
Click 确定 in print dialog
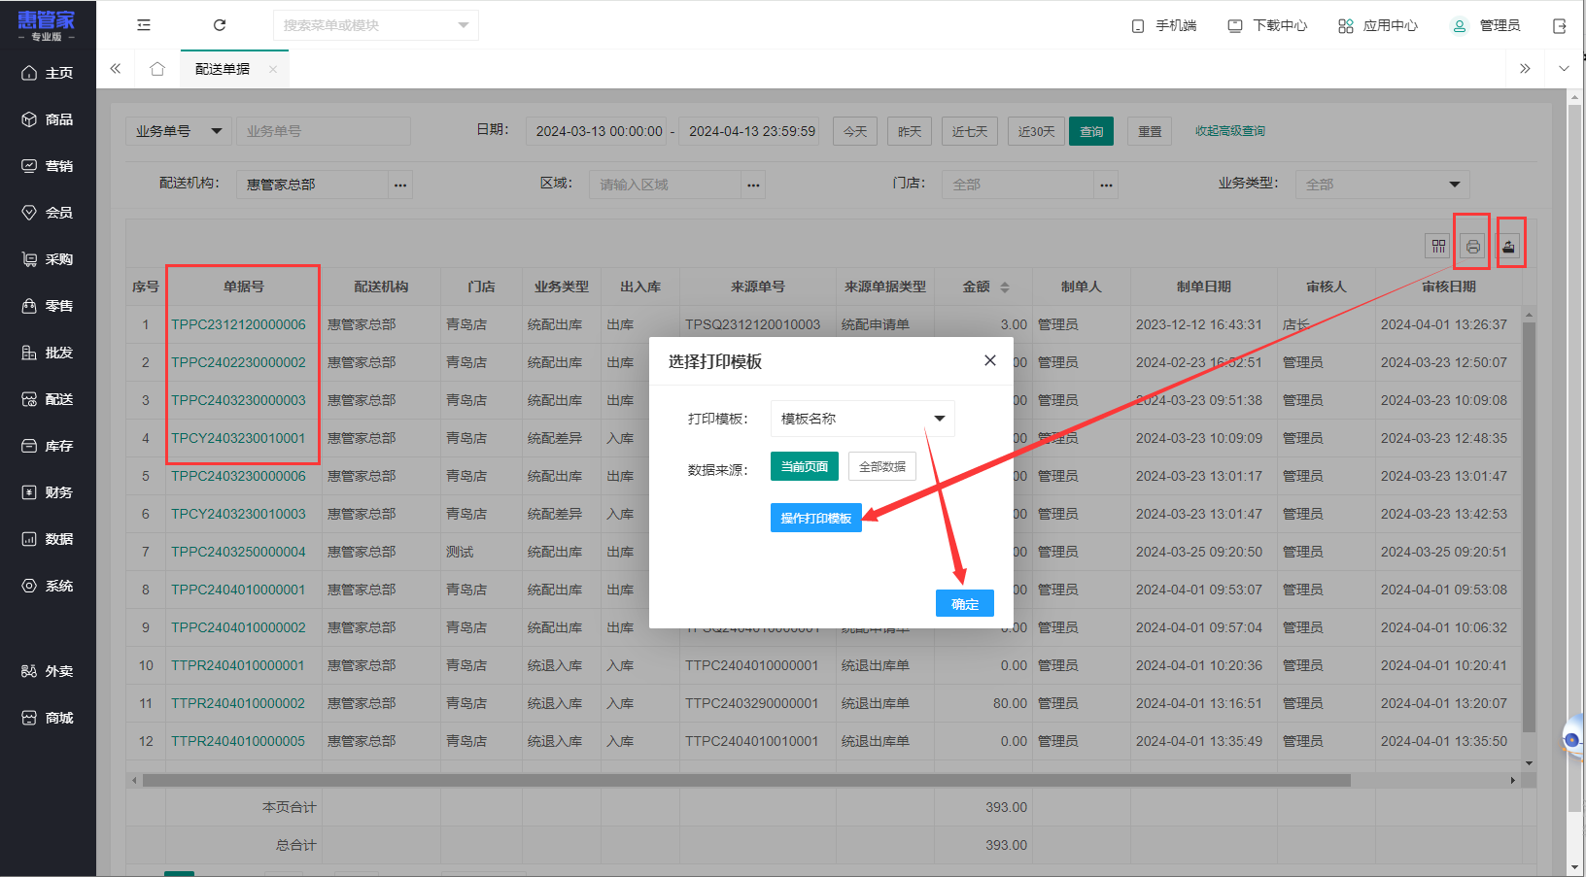[965, 604]
